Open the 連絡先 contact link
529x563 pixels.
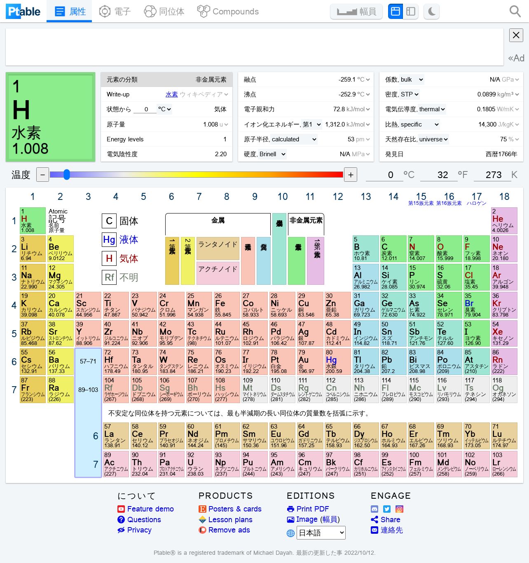click(387, 530)
